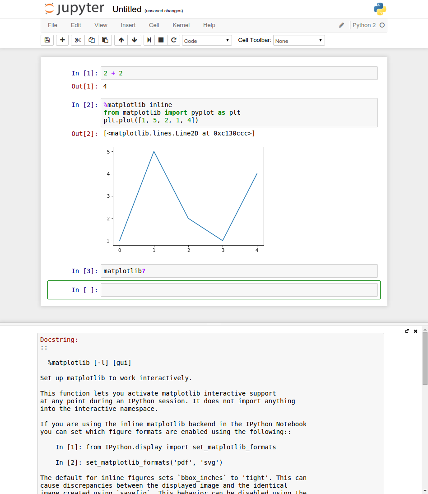Image resolution: width=428 pixels, height=494 pixels.
Task: Open the Edit menu
Action: pos(76,25)
